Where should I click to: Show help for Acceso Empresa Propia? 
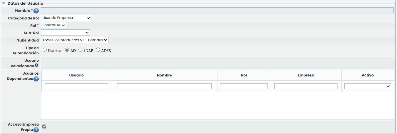coord(36,130)
